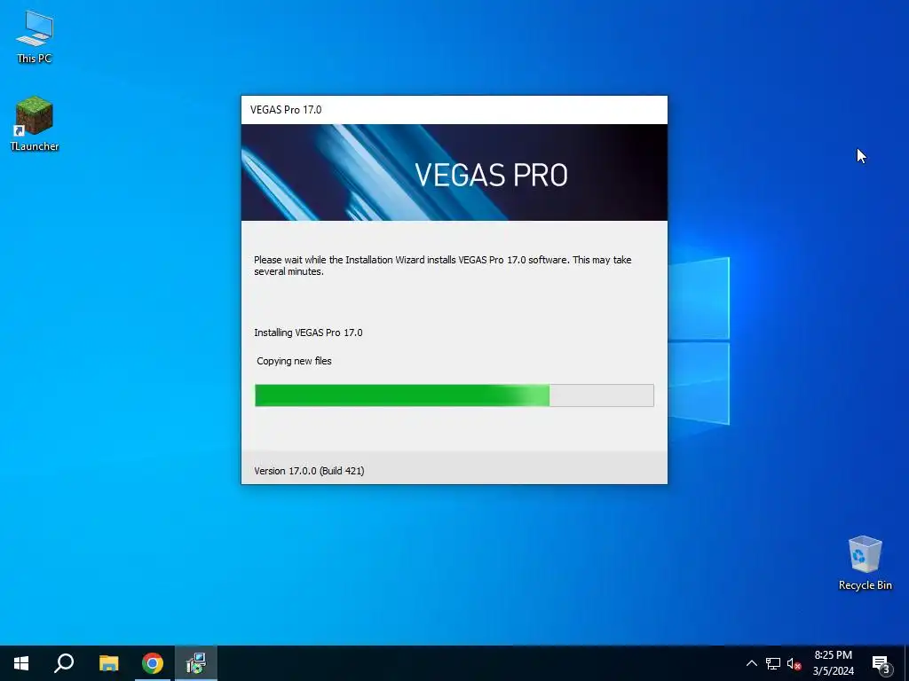Click the VEGAS Pro 17.0 title bar
This screenshot has height=681, width=909.
(454, 110)
